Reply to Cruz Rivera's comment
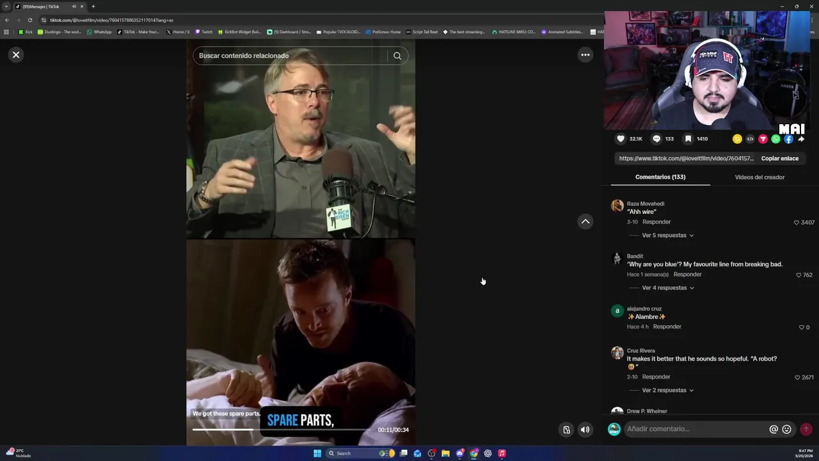819x461 pixels. click(656, 377)
